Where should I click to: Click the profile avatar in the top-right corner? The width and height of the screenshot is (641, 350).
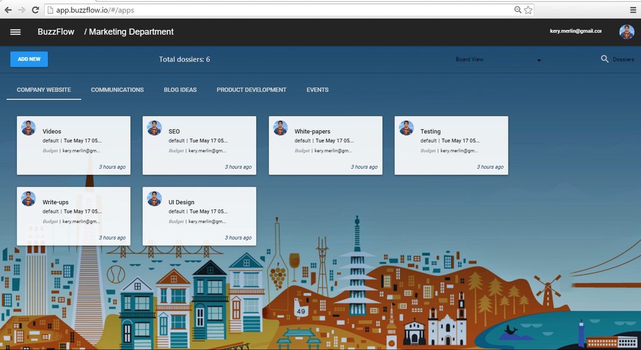pyautogui.click(x=627, y=32)
